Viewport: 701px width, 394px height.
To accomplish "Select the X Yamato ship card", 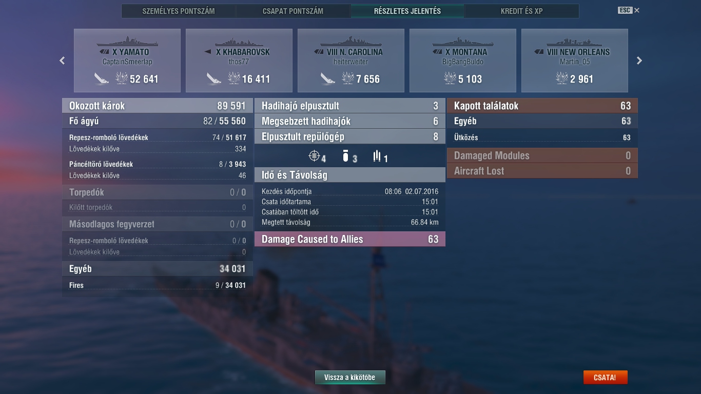I will pos(127,61).
